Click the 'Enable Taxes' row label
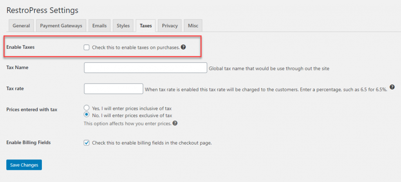 [x=20, y=47]
